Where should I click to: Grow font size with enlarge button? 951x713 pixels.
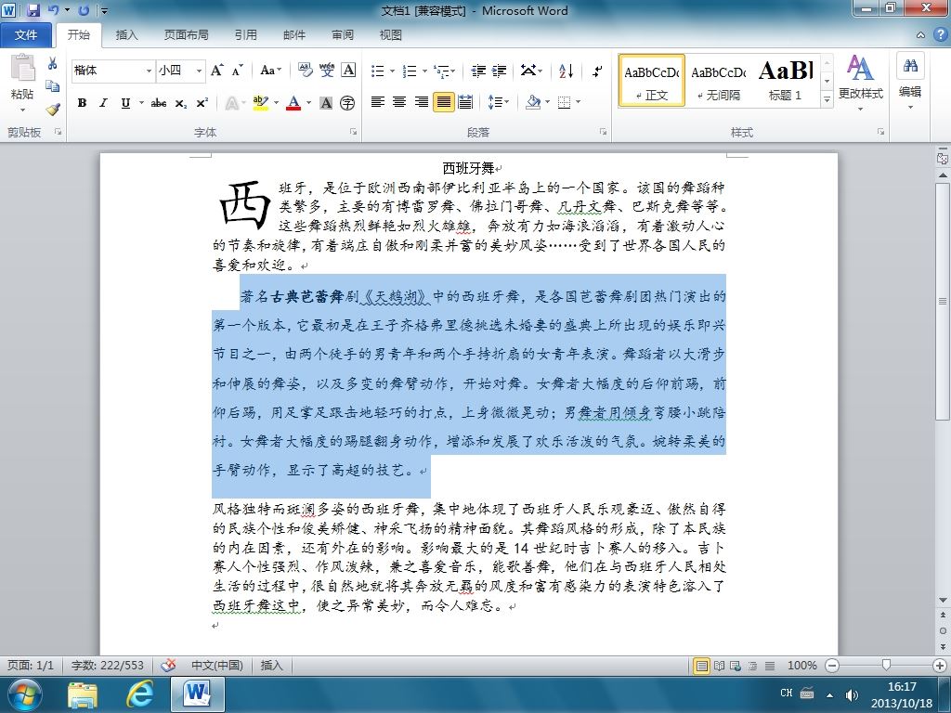pos(217,71)
